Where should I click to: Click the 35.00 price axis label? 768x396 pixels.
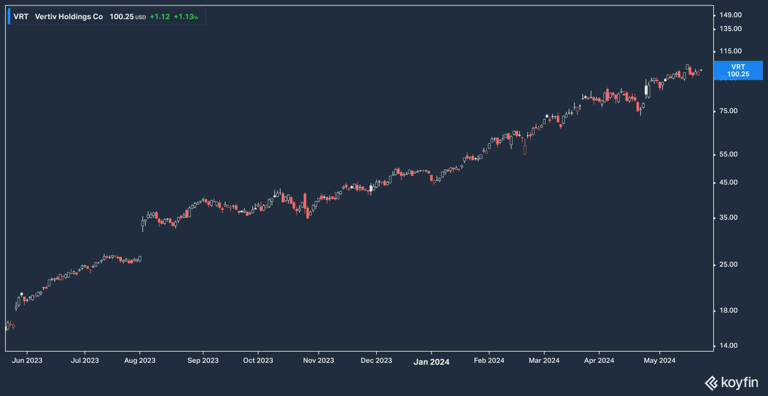click(728, 218)
